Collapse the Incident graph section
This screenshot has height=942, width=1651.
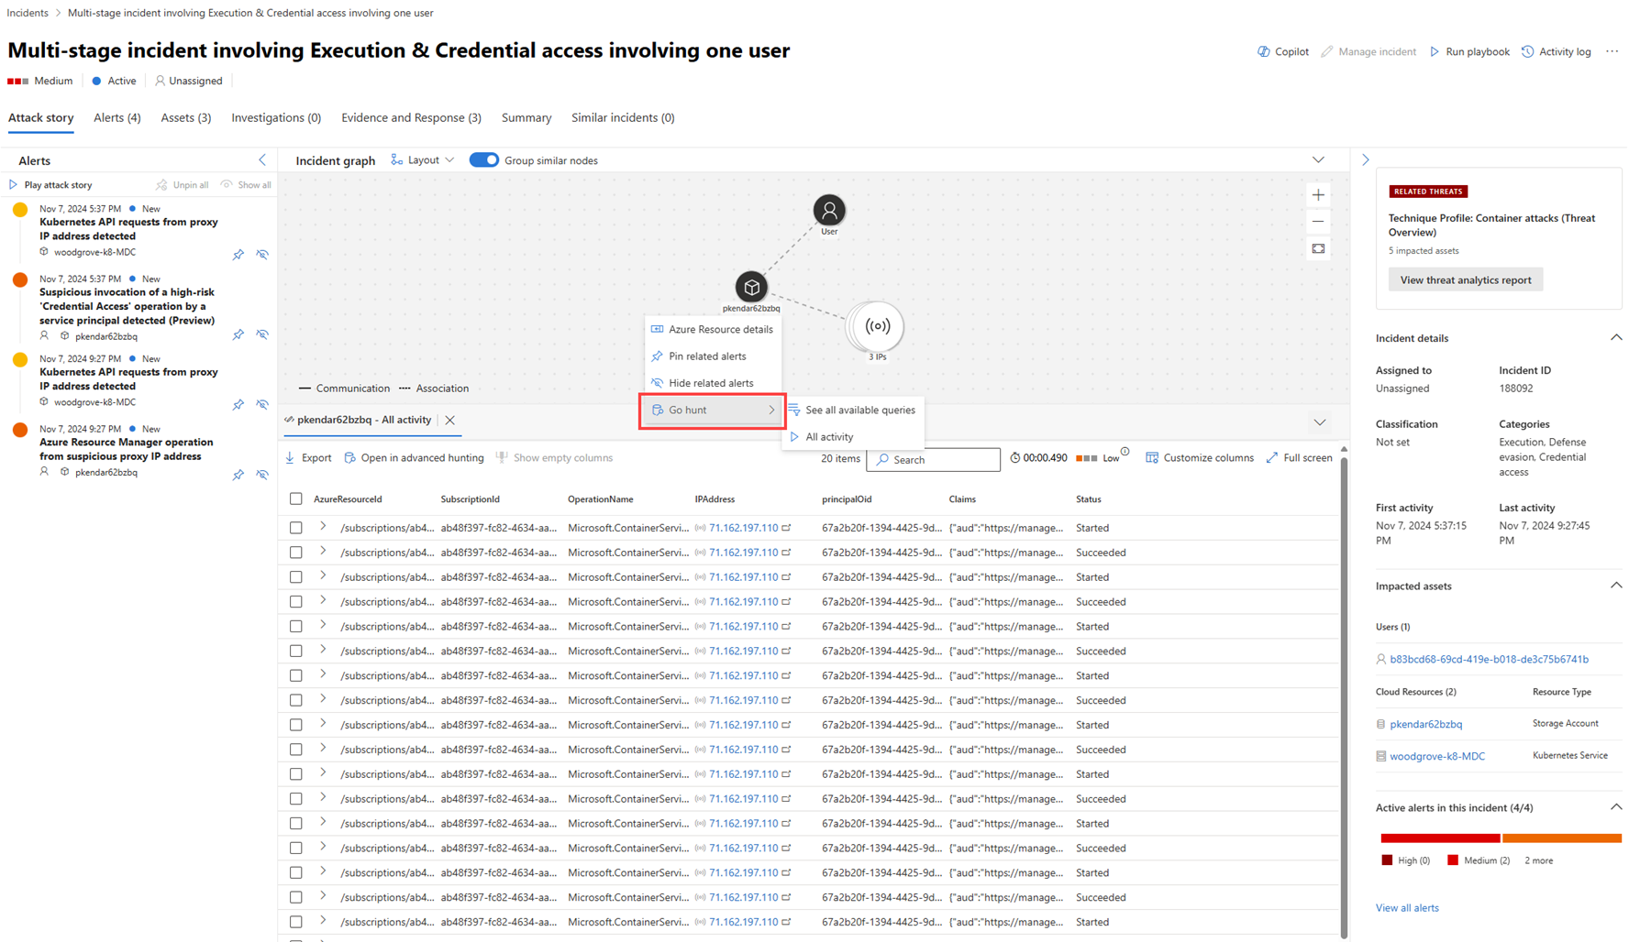click(1318, 160)
